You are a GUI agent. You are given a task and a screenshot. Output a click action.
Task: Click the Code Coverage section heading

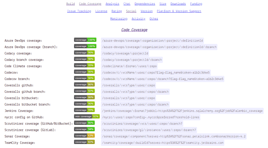tap(134, 30)
